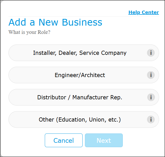Click info icon for Installer, Dealer, Service Company

(x=151, y=53)
